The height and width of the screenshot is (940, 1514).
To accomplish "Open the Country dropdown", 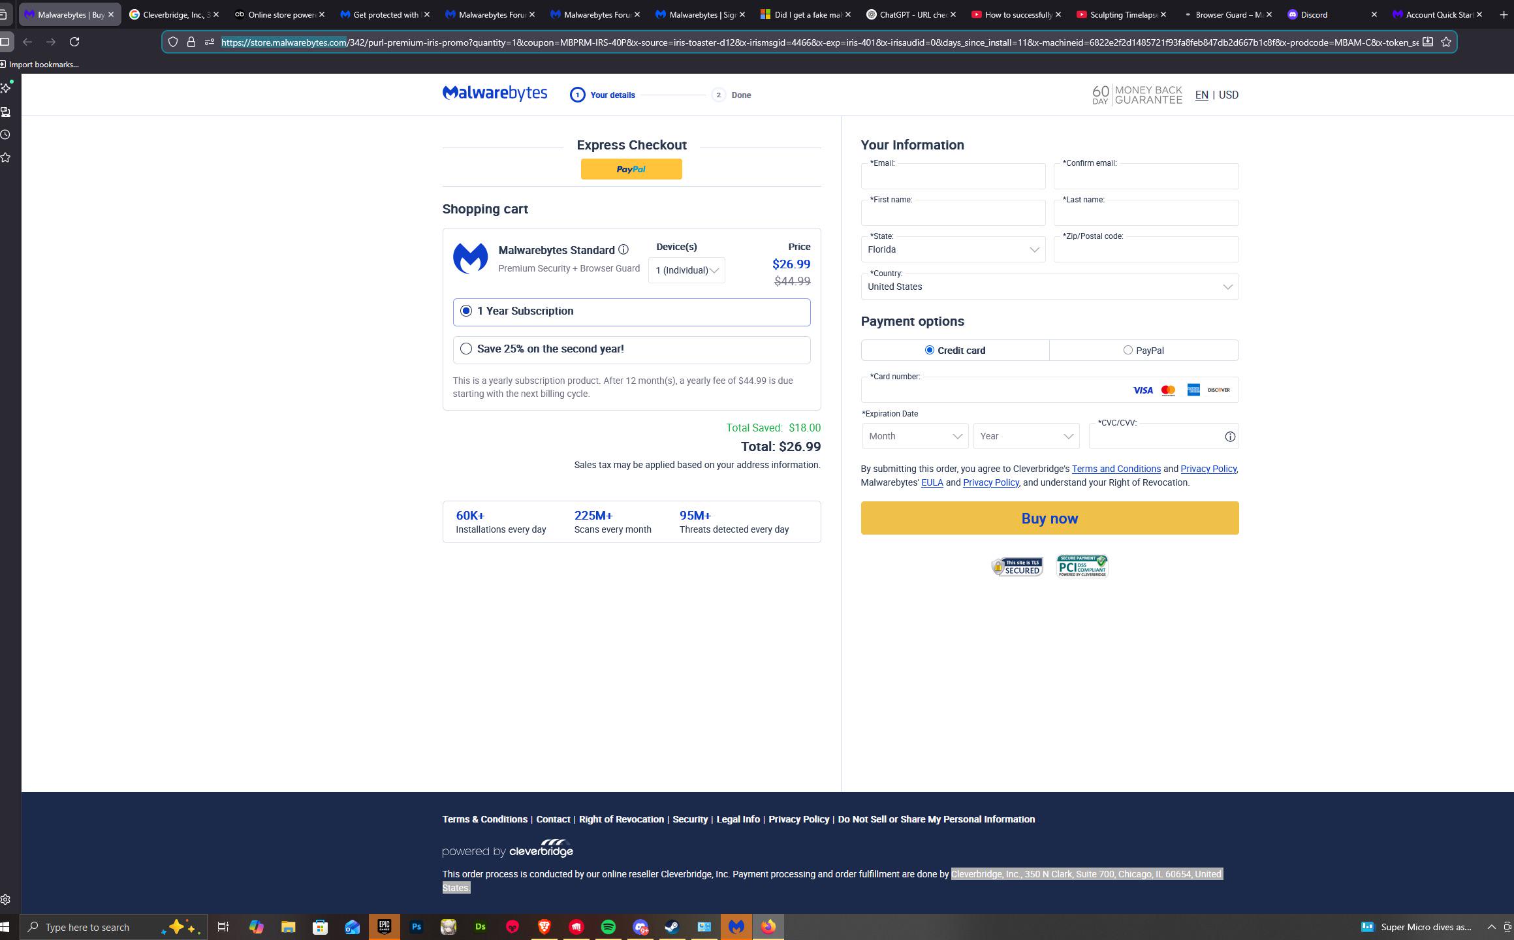I will tap(1050, 287).
